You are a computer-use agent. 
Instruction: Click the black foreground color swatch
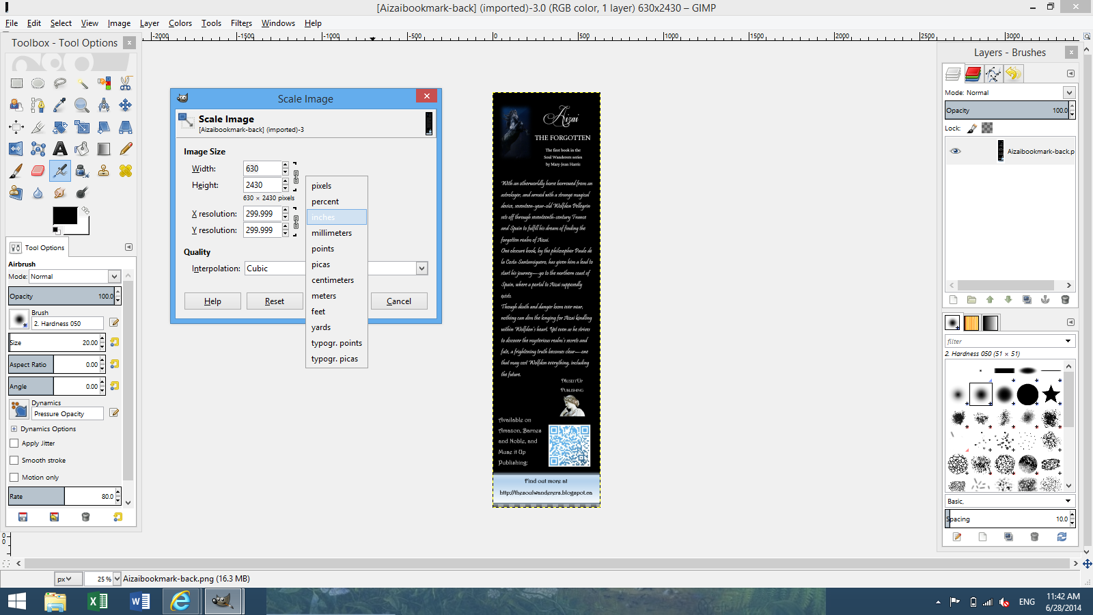click(x=65, y=216)
